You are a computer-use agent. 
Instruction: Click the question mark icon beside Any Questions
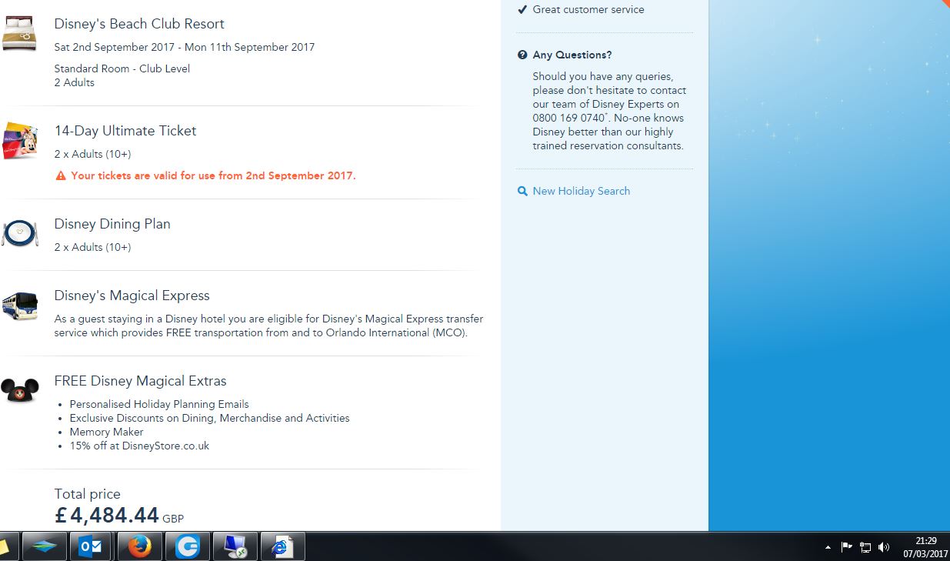[522, 55]
